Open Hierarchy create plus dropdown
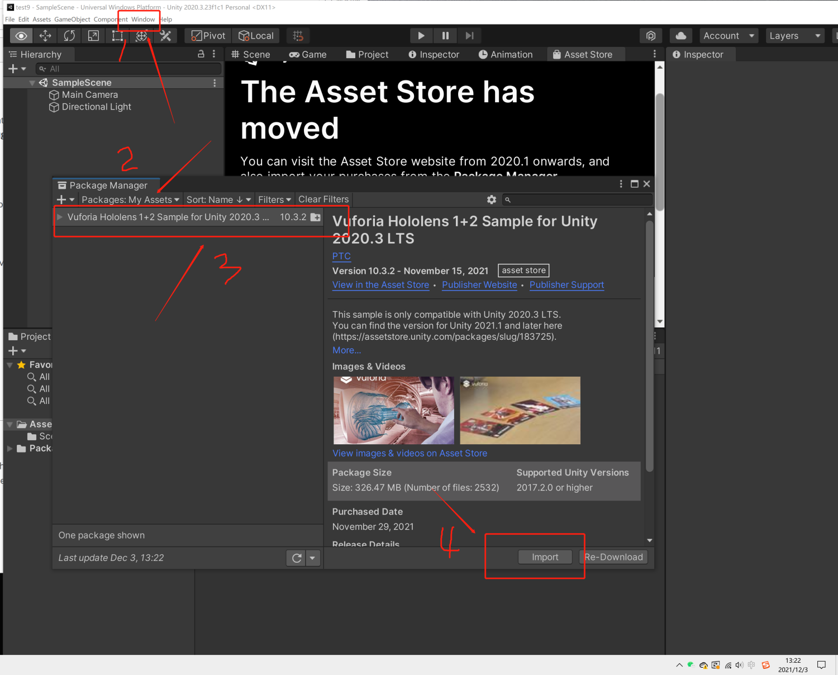Viewport: 838px width, 675px height. [x=17, y=69]
